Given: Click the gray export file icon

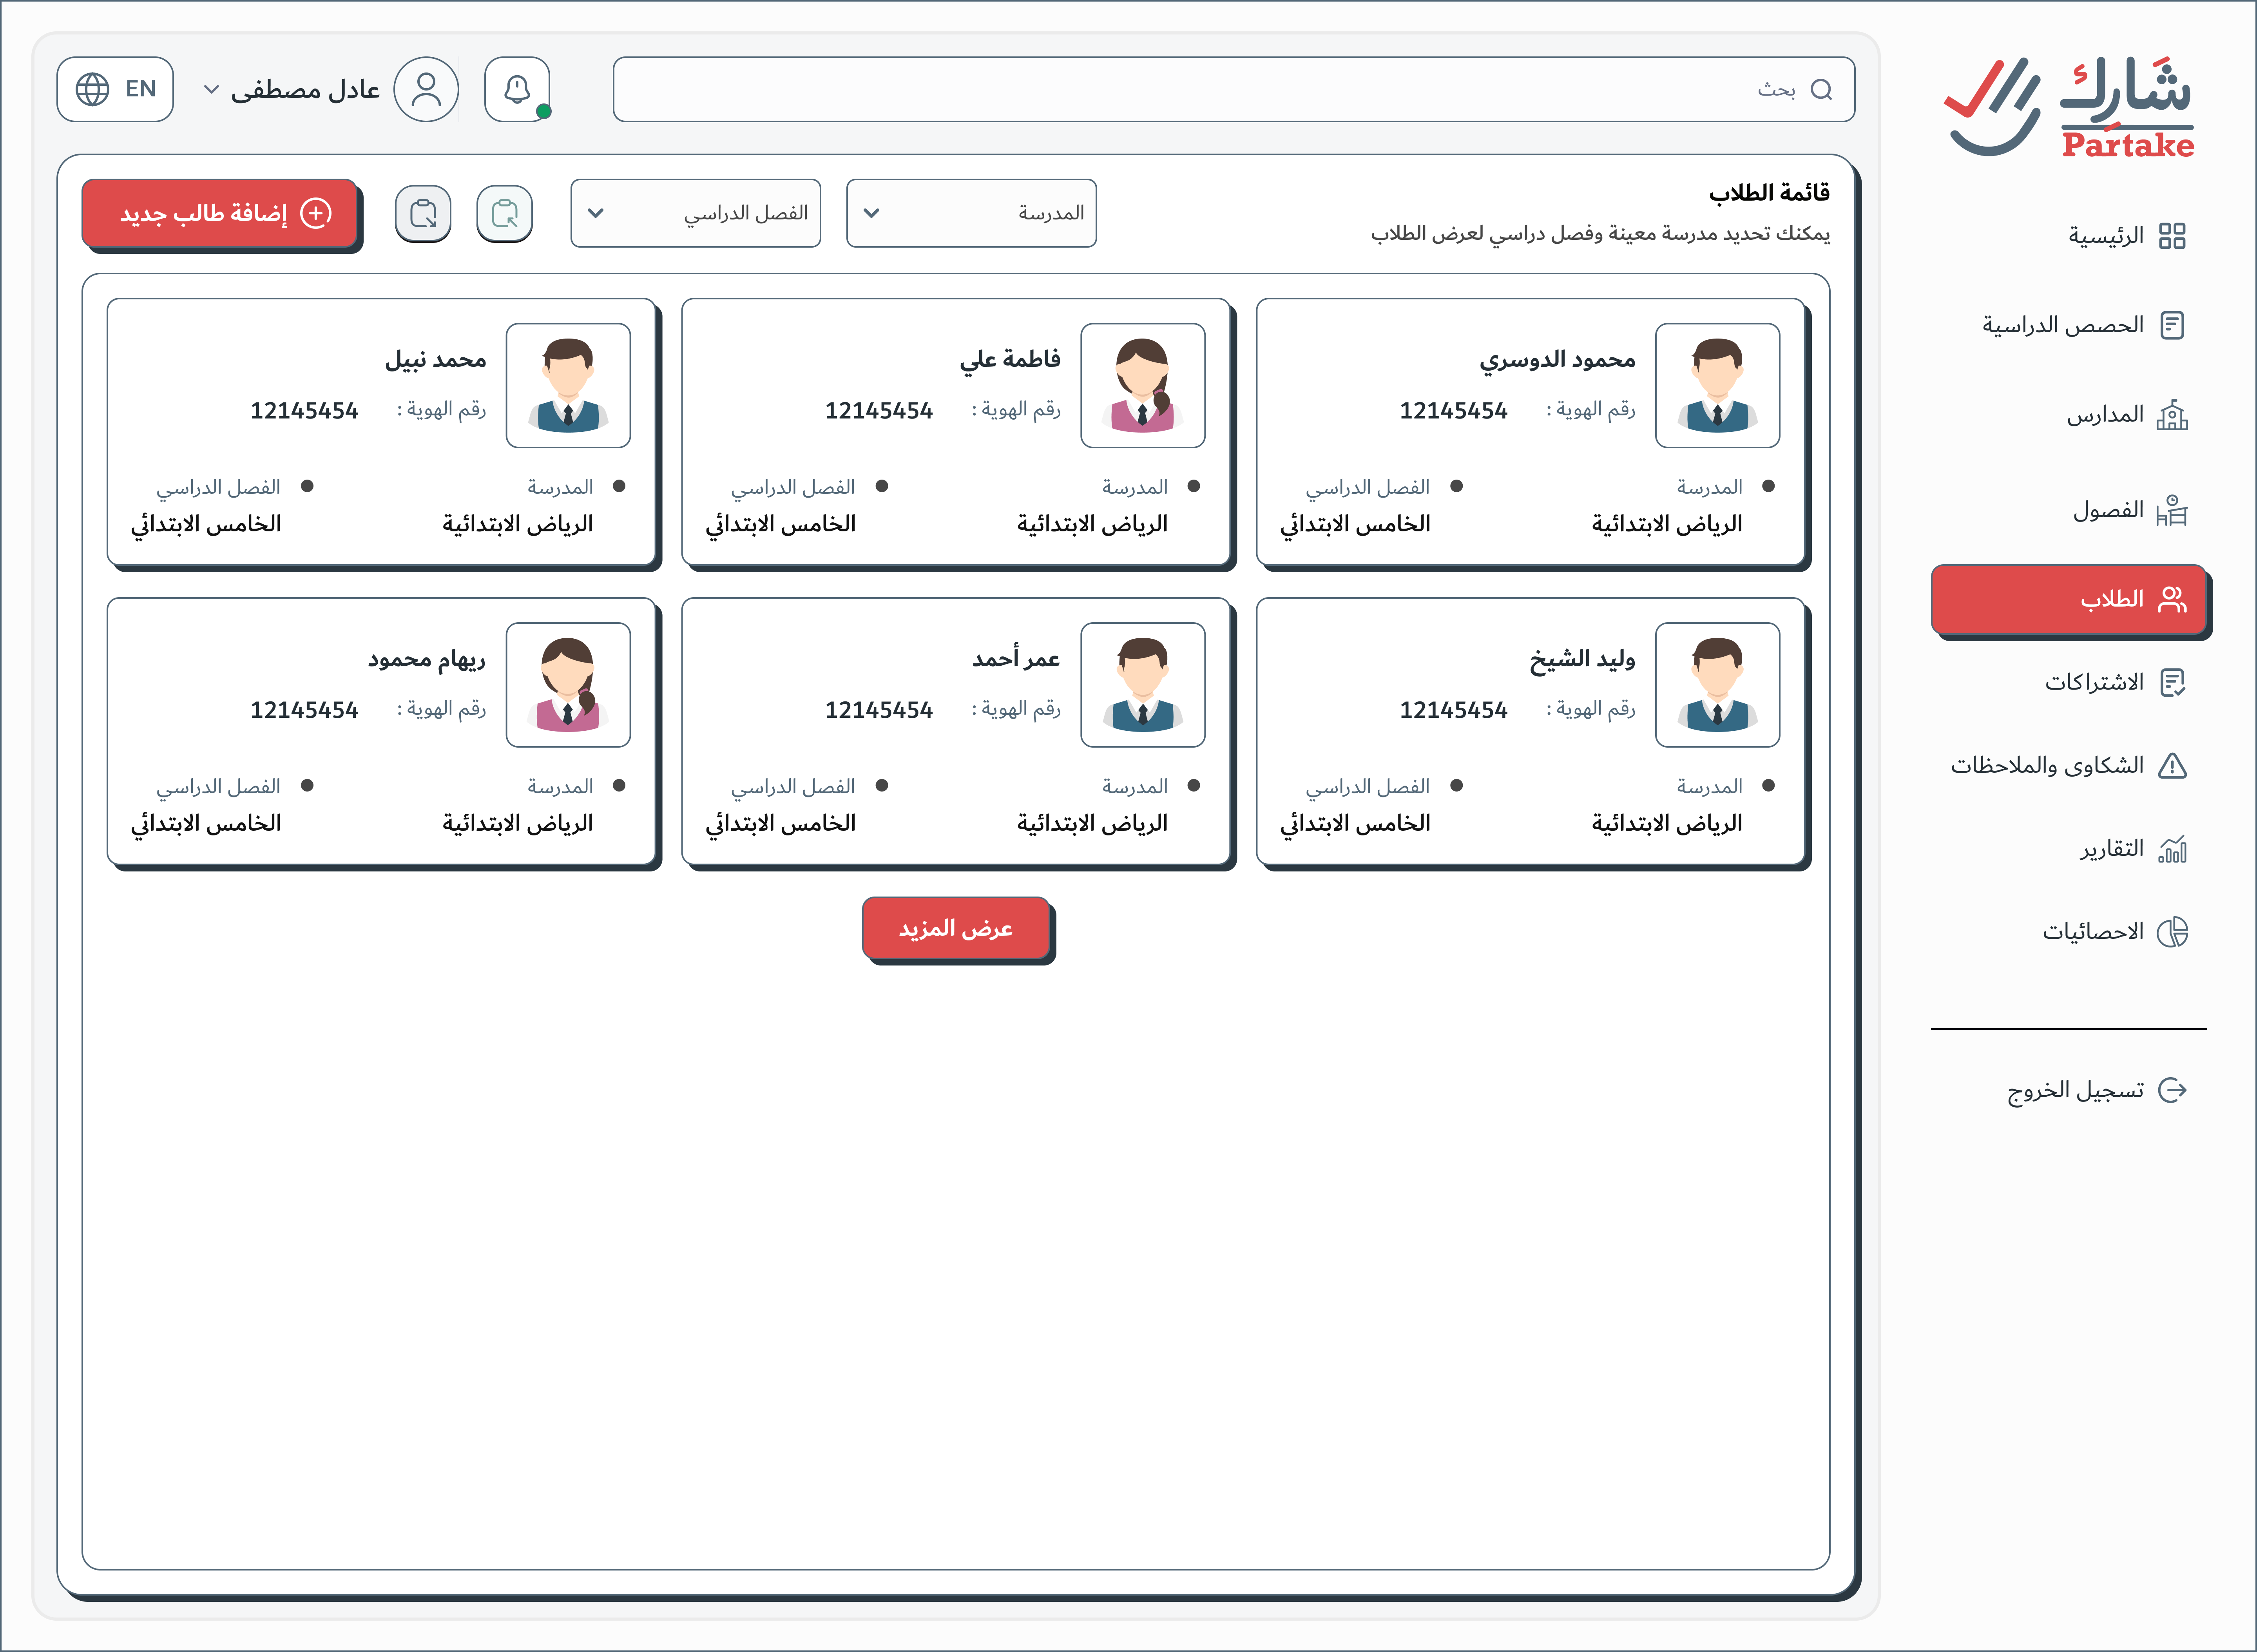Looking at the screenshot, I should click(x=423, y=213).
